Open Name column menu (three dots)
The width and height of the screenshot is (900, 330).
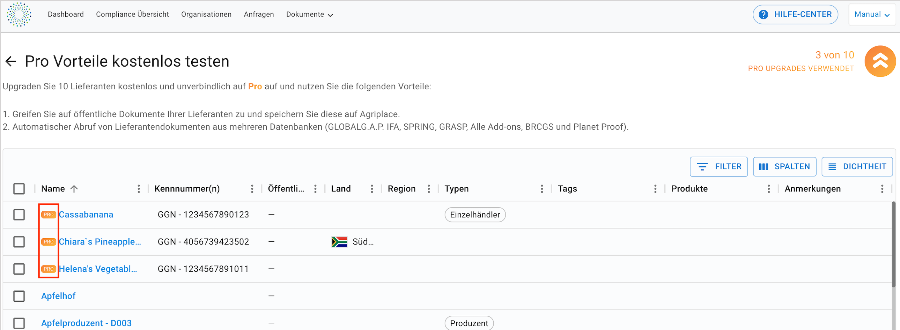[x=139, y=189]
